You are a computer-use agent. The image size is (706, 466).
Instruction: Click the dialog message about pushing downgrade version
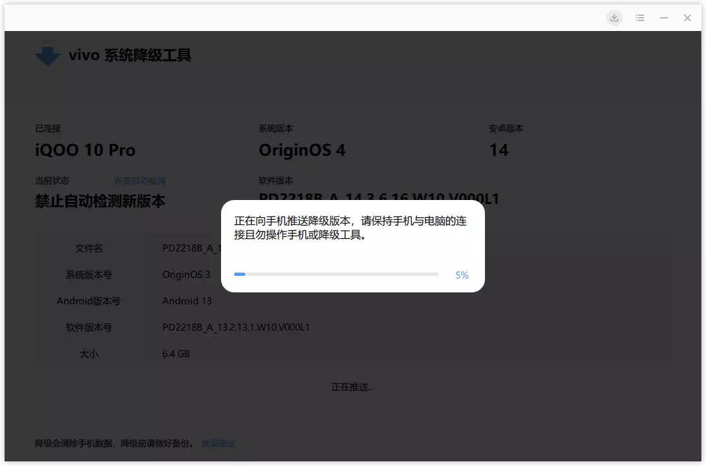tap(350, 228)
